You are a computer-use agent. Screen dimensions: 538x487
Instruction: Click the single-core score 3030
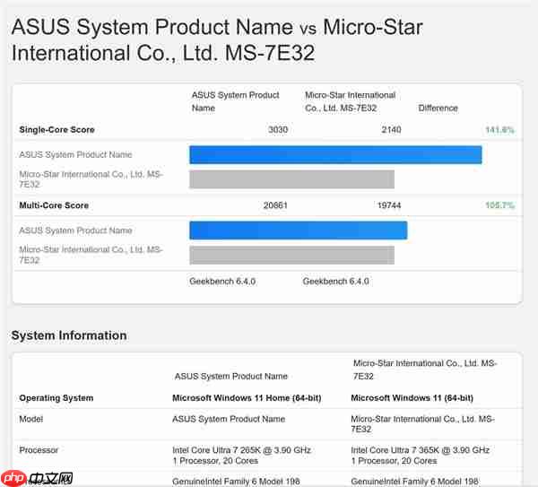click(x=278, y=130)
